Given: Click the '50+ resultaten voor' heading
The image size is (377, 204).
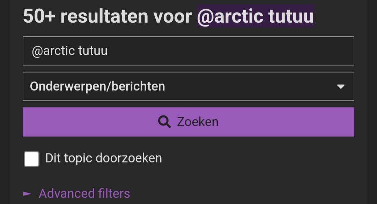Looking at the screenshot, I should [108, 16].
